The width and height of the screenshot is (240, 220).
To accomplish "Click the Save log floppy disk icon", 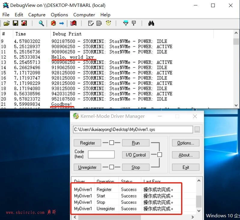I will pyautogui.click(x=15, y=23).
